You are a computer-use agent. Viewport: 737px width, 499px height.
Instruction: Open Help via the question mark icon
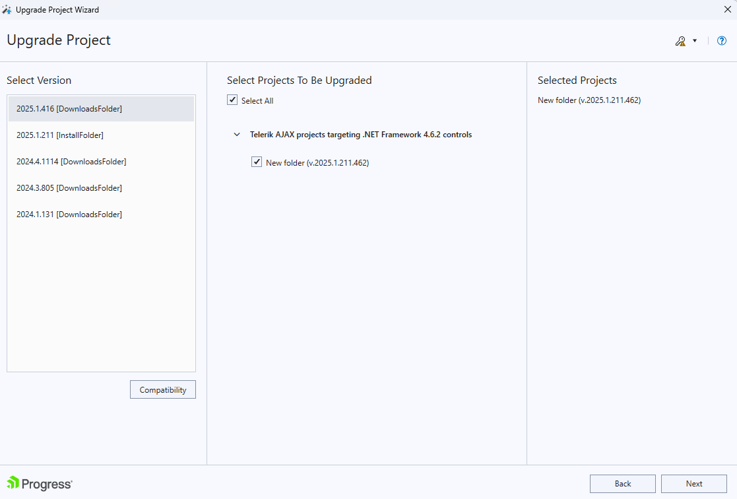(721, 40)
